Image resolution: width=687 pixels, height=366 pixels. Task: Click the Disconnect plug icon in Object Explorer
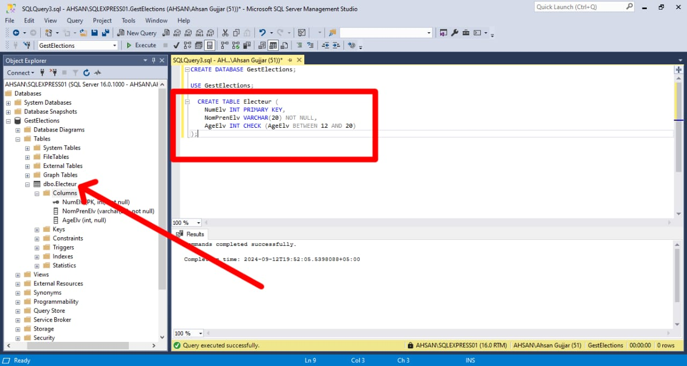(53, 72)
